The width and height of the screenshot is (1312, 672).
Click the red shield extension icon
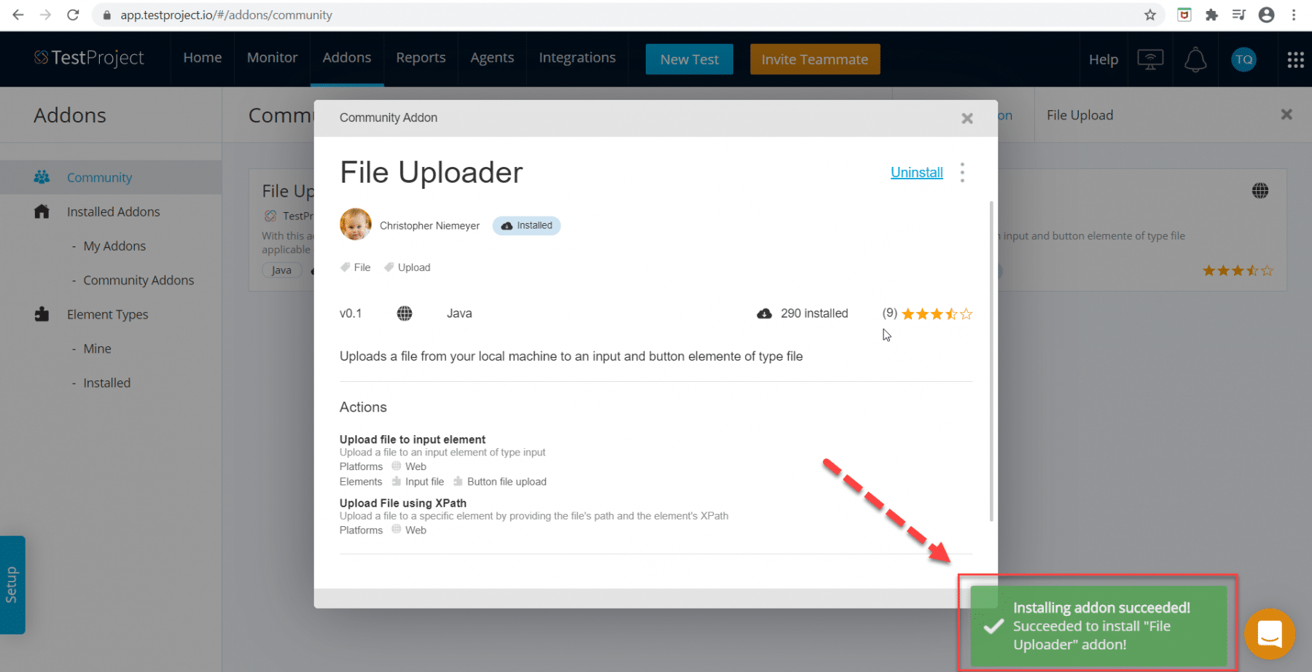click(x=1184, y=15)
